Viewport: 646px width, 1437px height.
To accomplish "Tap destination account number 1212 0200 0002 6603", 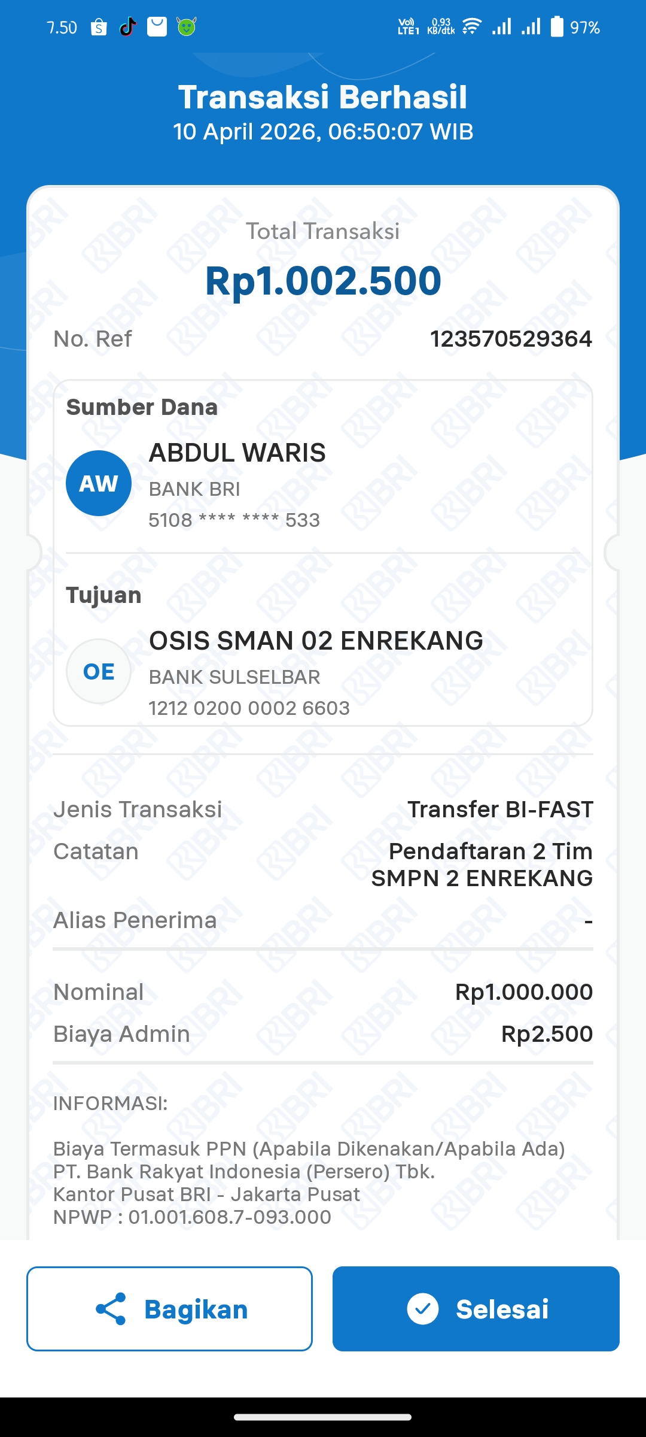I will coord(249,708).
